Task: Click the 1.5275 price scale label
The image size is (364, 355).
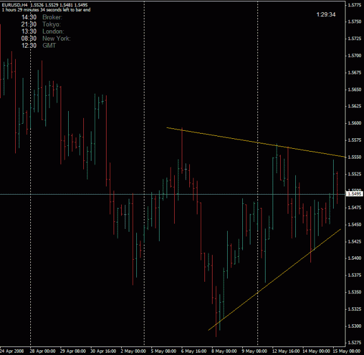Action: tap(355, 343)
